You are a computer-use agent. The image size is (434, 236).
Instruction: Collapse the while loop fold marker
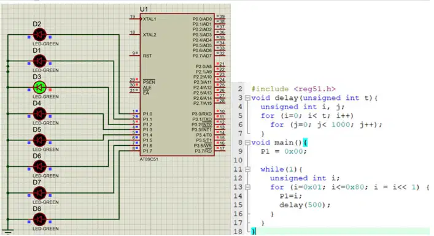248,169
